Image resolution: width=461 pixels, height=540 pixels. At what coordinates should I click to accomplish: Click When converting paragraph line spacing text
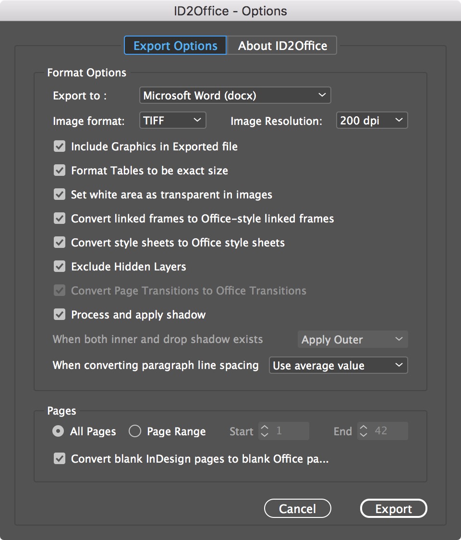tap(156, 366)
